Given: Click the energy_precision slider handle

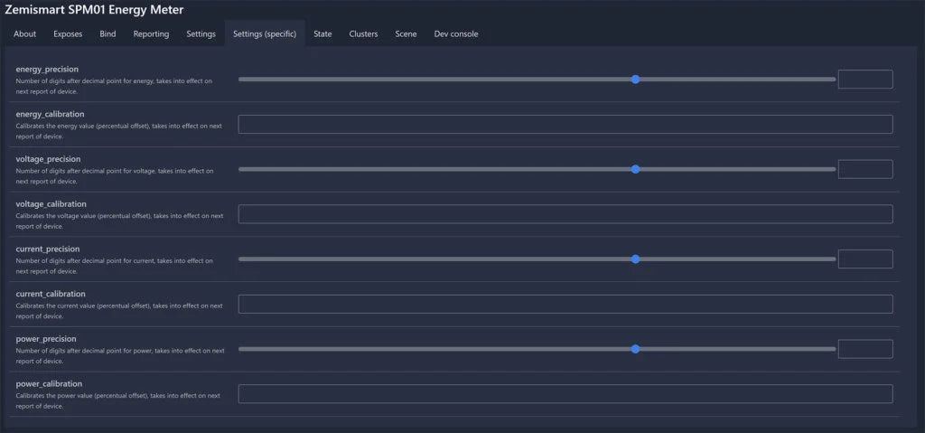Looking at the screenshot, I should [x=636, y=80].
